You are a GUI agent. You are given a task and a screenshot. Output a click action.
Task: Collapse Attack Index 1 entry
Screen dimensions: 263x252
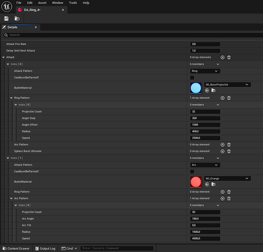pyautogui.click(x=8, y=158)
